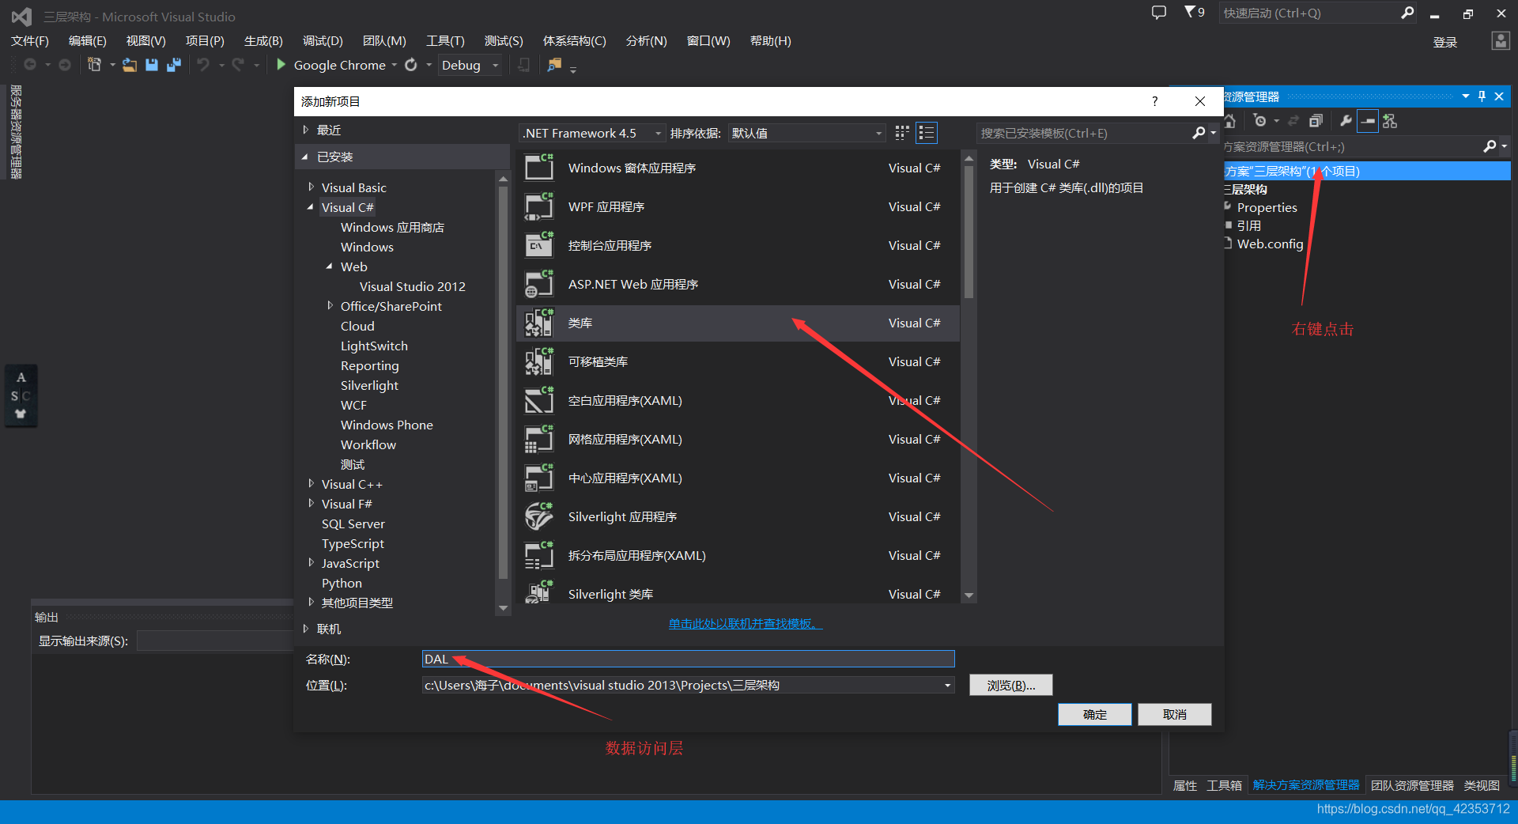This screenshot has width=1518, height=824.
Task: Click Pending Changes Filter icon in Solution Explorer
Action: [1260, 121]
